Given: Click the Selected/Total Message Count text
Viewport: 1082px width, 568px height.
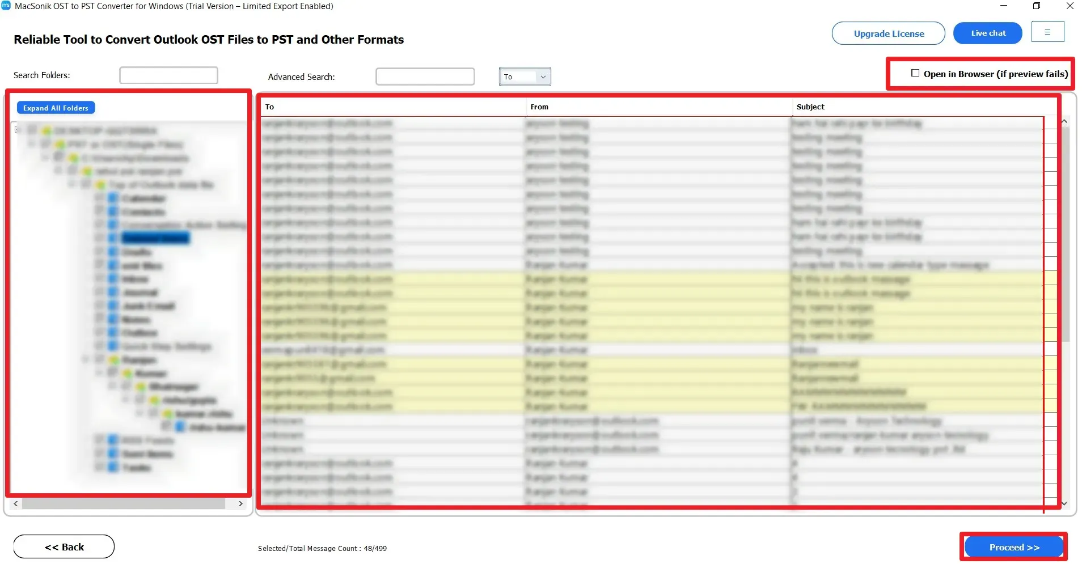Looking at the screenshot, I should pos(322,548).
